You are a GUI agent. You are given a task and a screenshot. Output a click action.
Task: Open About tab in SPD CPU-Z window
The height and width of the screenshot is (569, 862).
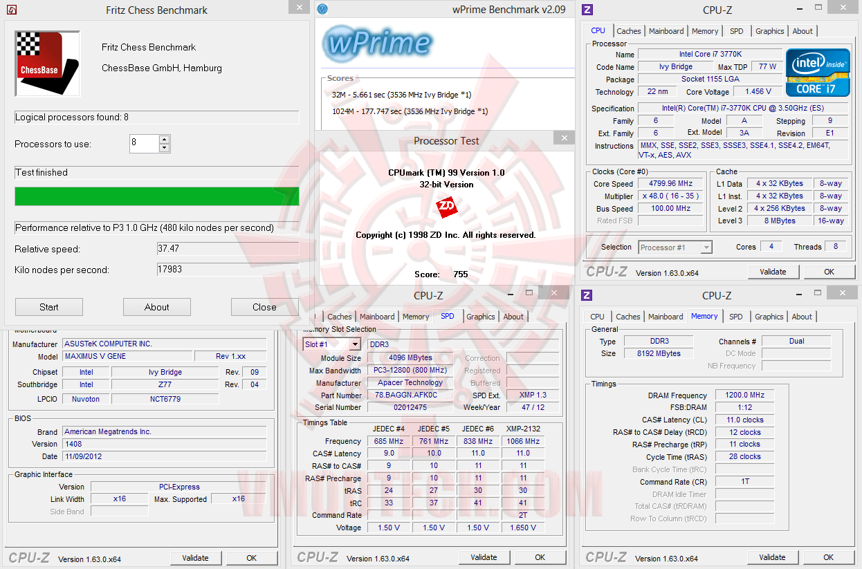[513, 317]
